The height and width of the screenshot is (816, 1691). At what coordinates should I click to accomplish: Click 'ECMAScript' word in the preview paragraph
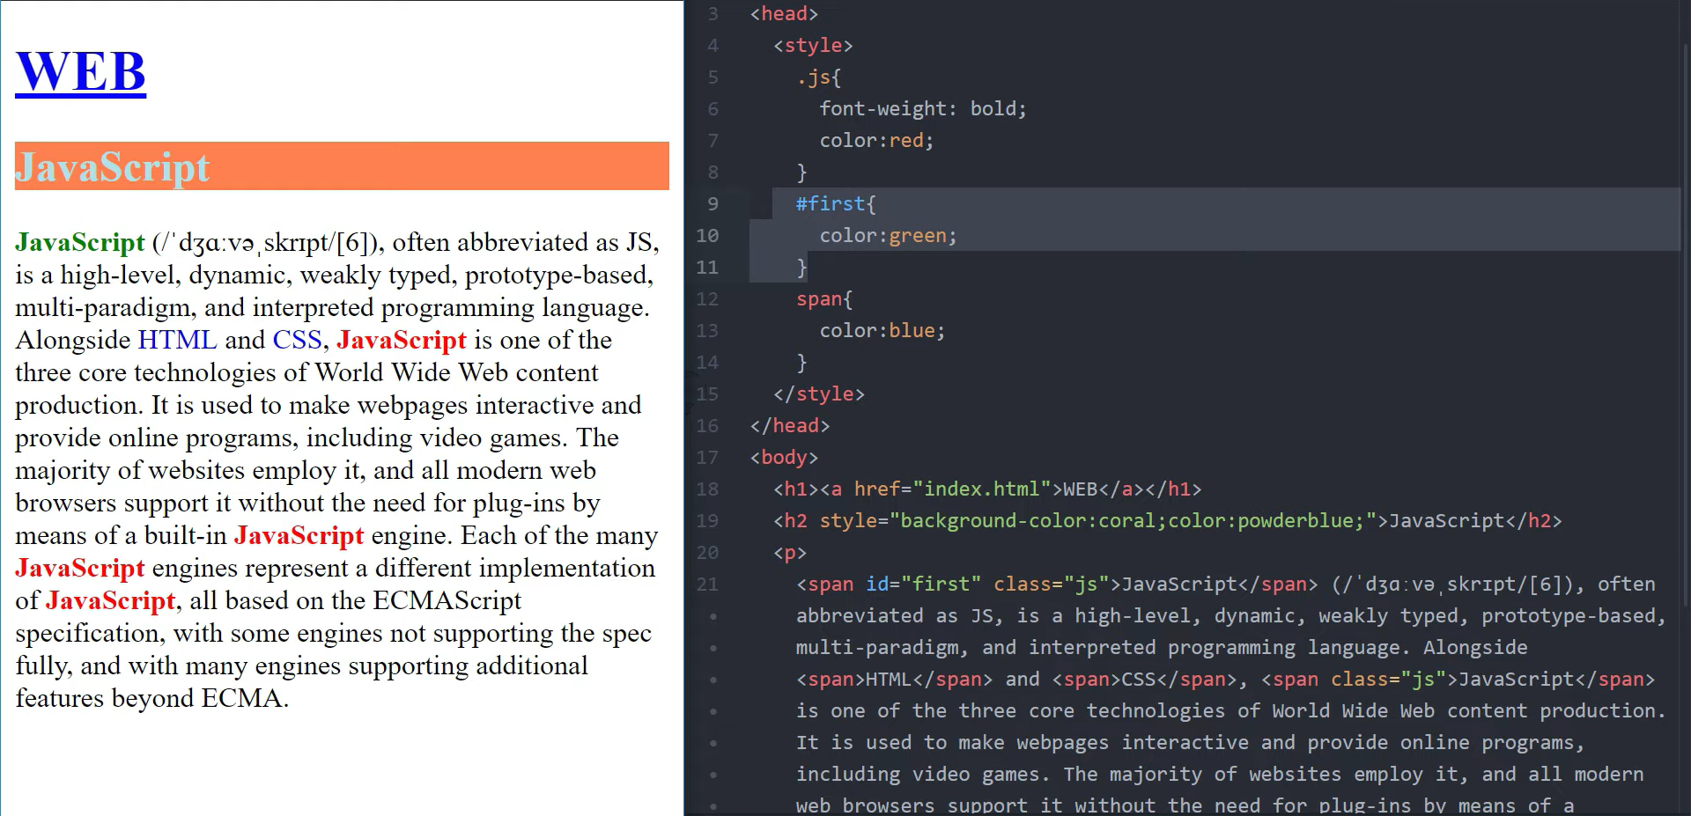click(447, 600)
